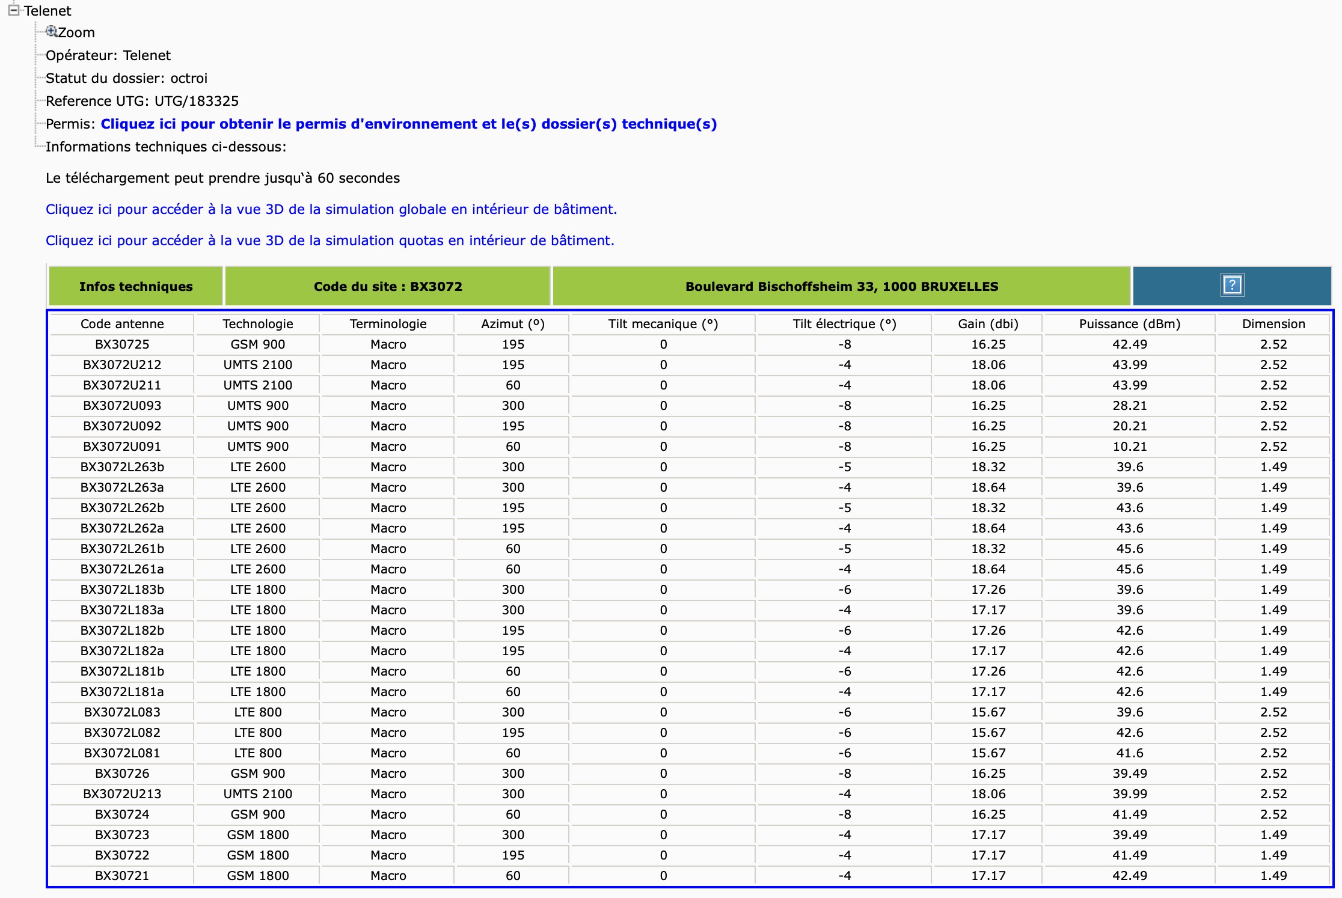Click the Boulevard Bischoffsheim 33 address header
The height and width of the screenshot is (898, 1342).
point(842,286)
